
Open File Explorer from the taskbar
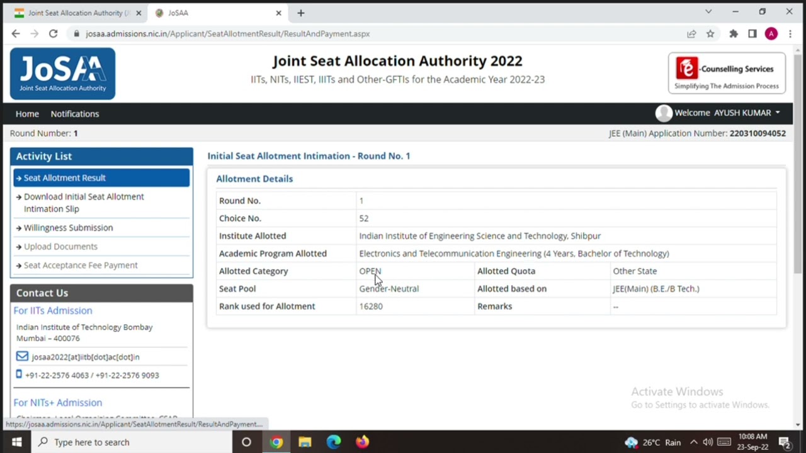pyautogui.click(x=305, y=442)
